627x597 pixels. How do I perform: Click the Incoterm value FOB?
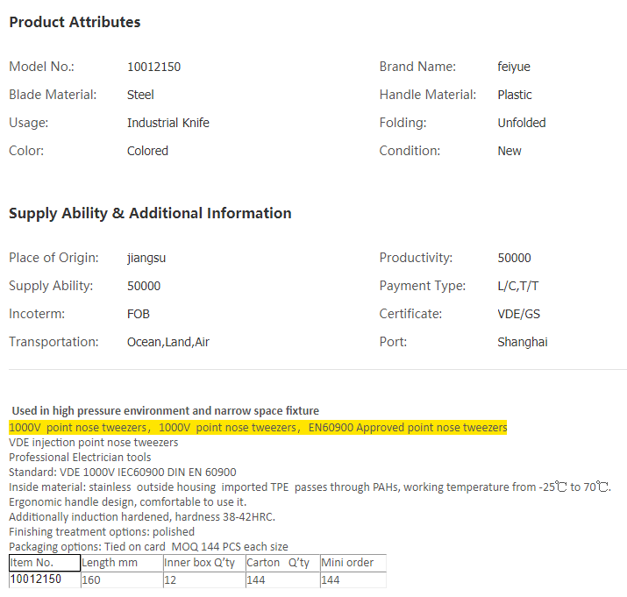tap(139, 314)
